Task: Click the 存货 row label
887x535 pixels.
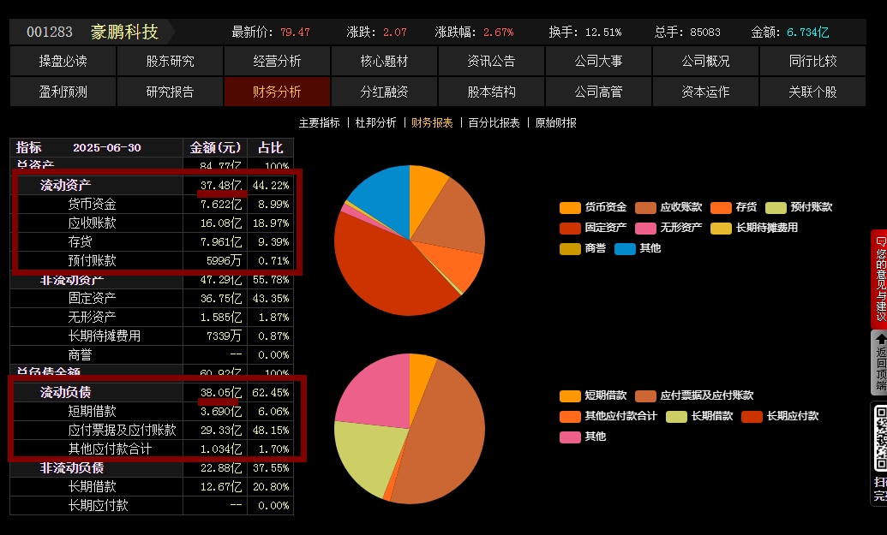Action: [x=80, y=241]
